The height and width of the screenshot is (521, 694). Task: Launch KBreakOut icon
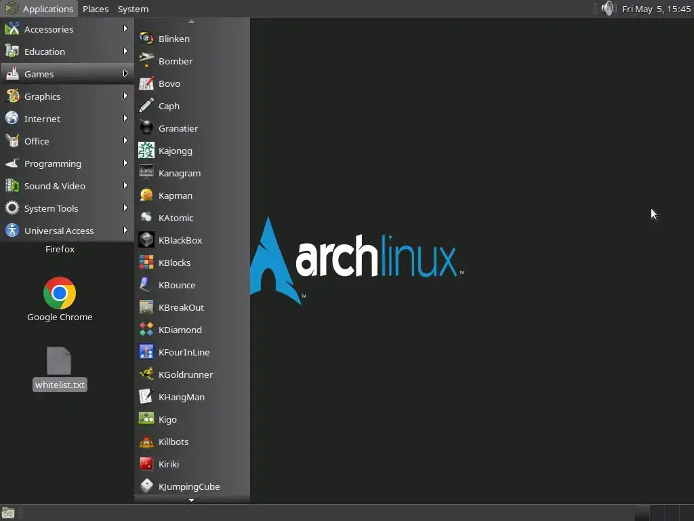click(x=146, y=307)
